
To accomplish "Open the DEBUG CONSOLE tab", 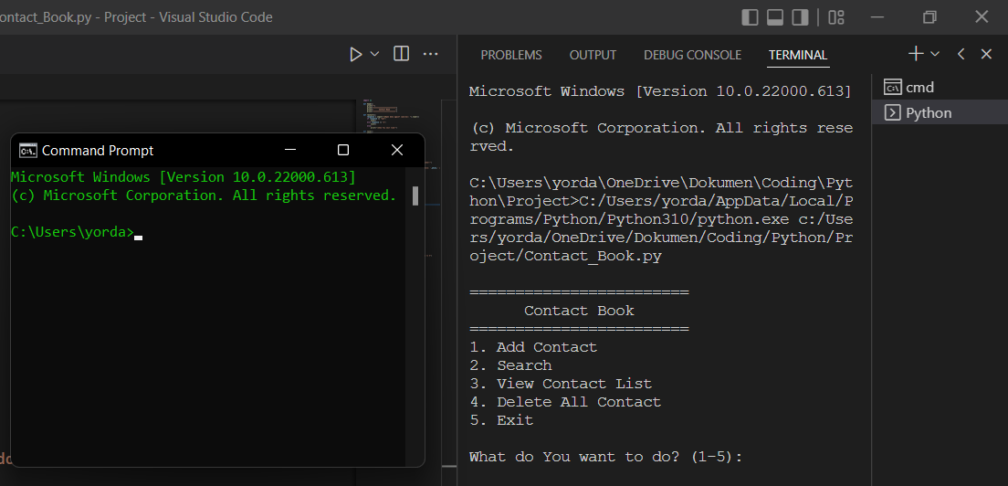I will pos(692,56).
